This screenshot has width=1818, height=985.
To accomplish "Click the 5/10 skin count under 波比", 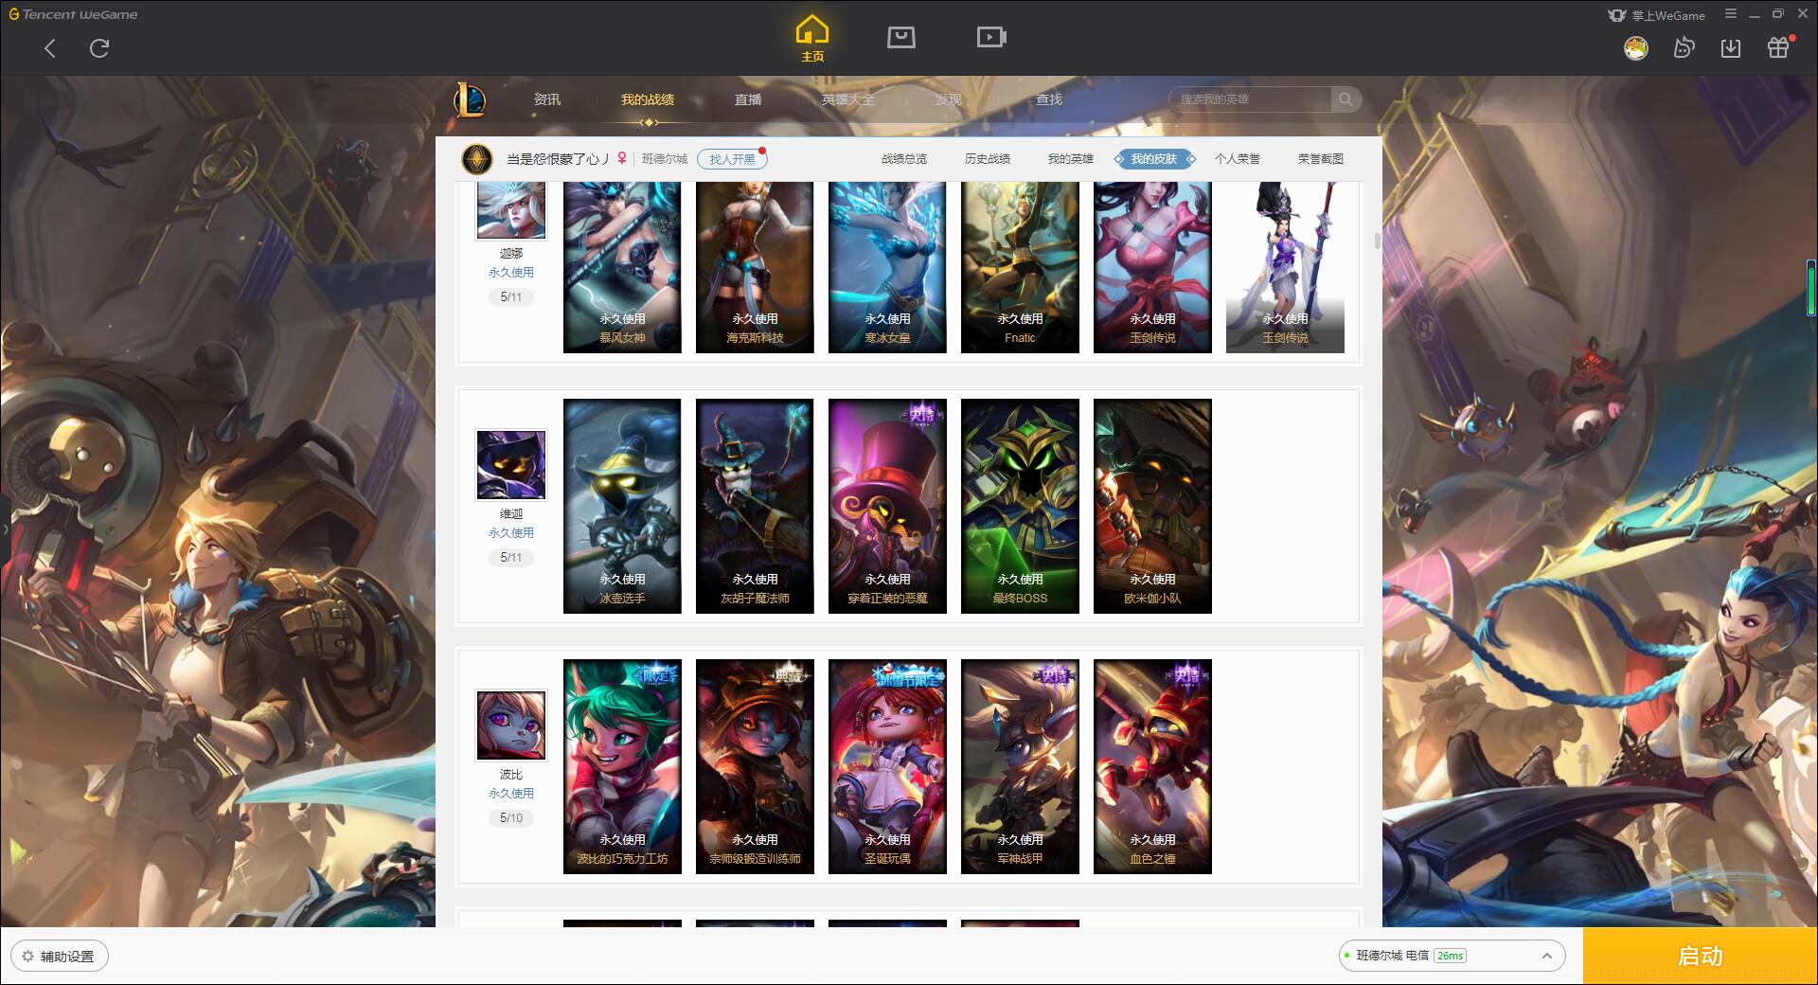I will click(511, 818).
